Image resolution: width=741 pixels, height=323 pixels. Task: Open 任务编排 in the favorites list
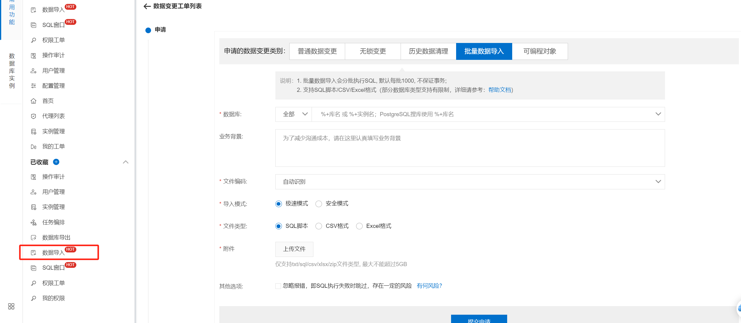click(53, 223)
